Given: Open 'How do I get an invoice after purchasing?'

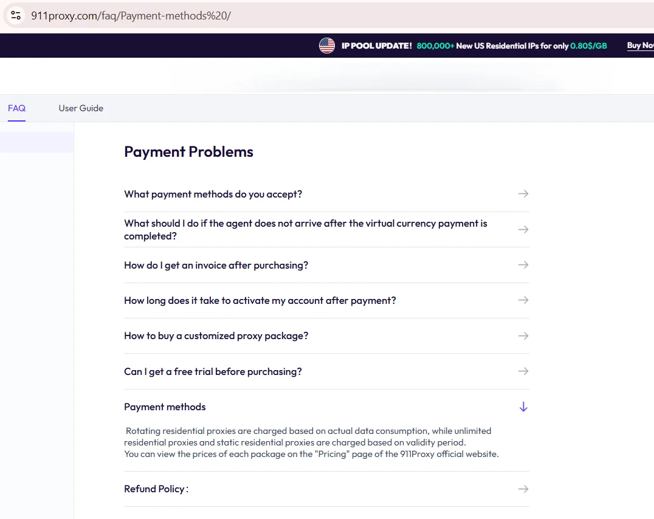Looking at the screenshot, I should (216, 266).
